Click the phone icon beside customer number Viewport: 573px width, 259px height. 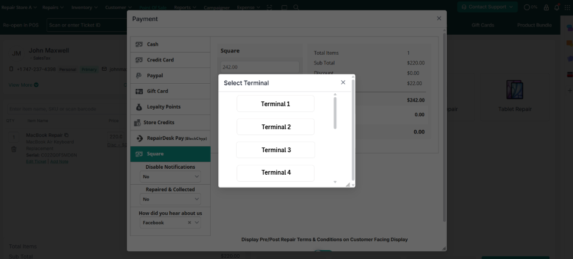(11, 69)
